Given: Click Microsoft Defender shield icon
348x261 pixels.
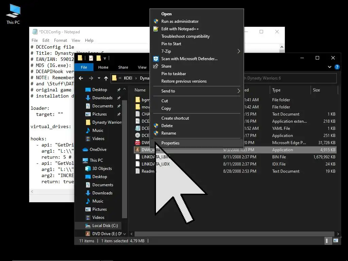Looking at the screenshot, I should (x=156, y=58).
